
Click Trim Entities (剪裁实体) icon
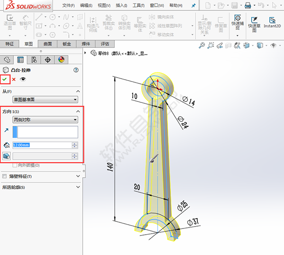click(x=109, y=18)
